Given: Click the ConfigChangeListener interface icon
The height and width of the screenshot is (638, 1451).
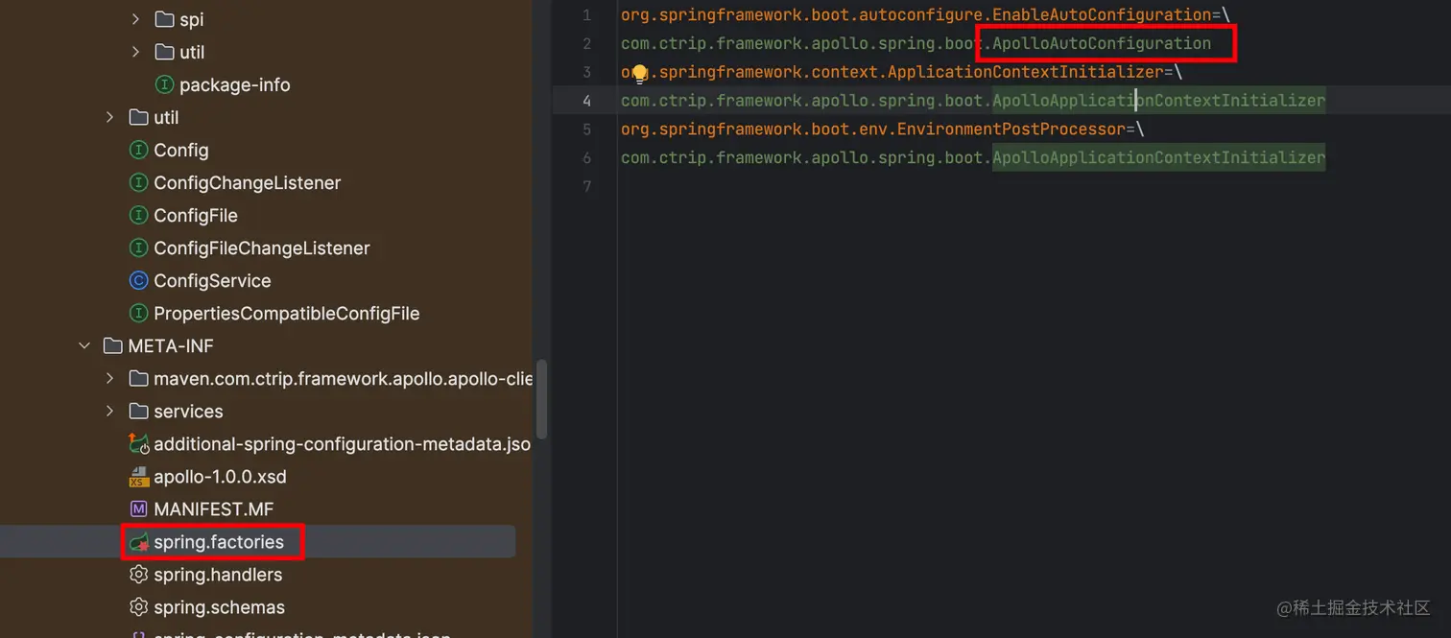Looking at the screenshot, I should click(138, 182).
